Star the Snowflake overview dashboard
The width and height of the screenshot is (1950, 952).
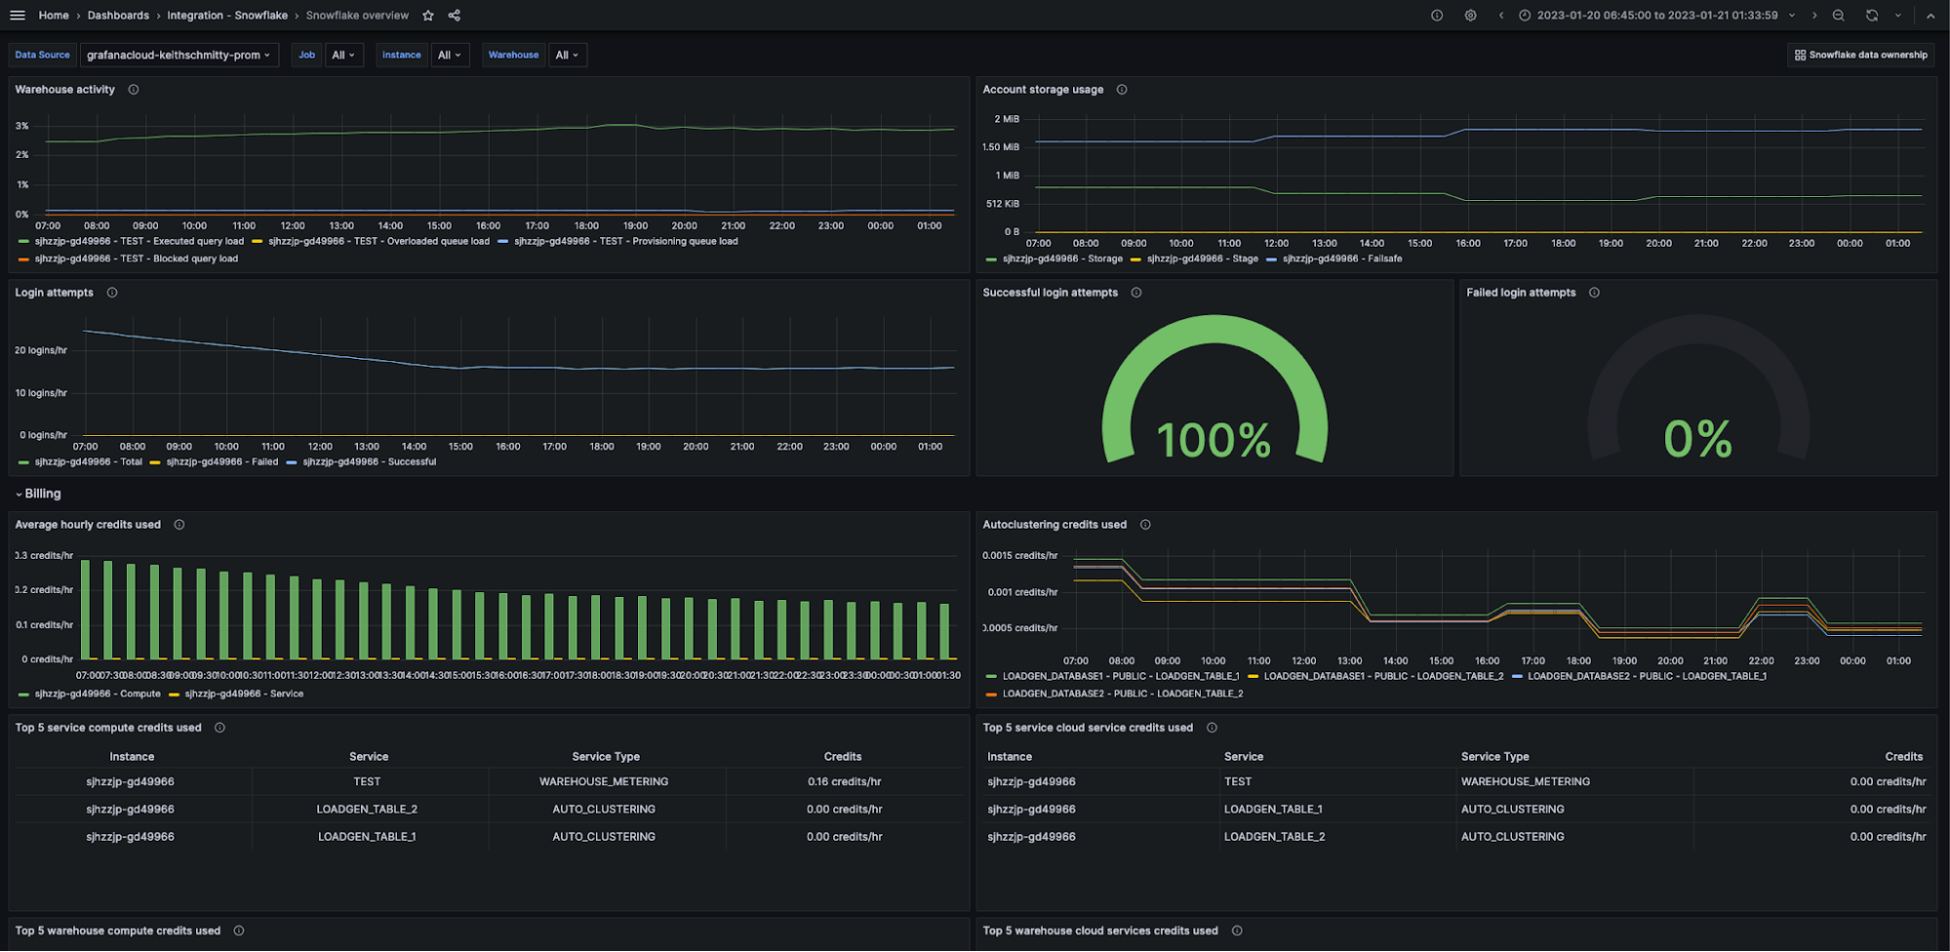[x=427, y=15]
